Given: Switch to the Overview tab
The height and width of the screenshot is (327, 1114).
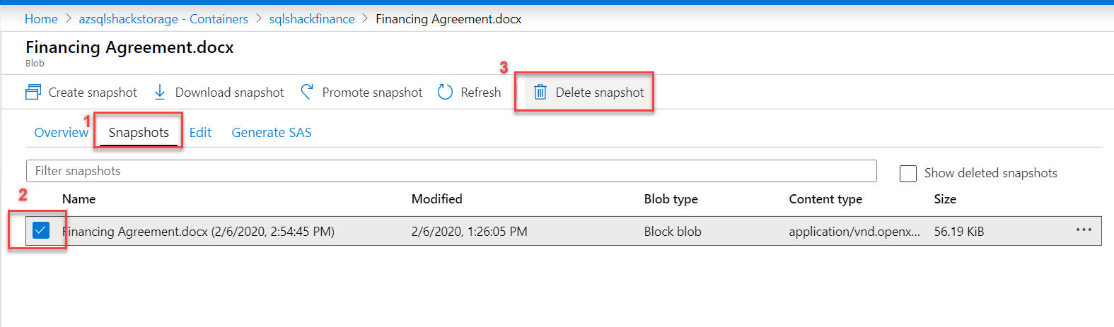Looking at the screenshot, I should [x=61, y=133].
